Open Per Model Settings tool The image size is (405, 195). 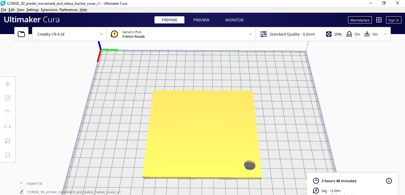(x=8, y=141)
